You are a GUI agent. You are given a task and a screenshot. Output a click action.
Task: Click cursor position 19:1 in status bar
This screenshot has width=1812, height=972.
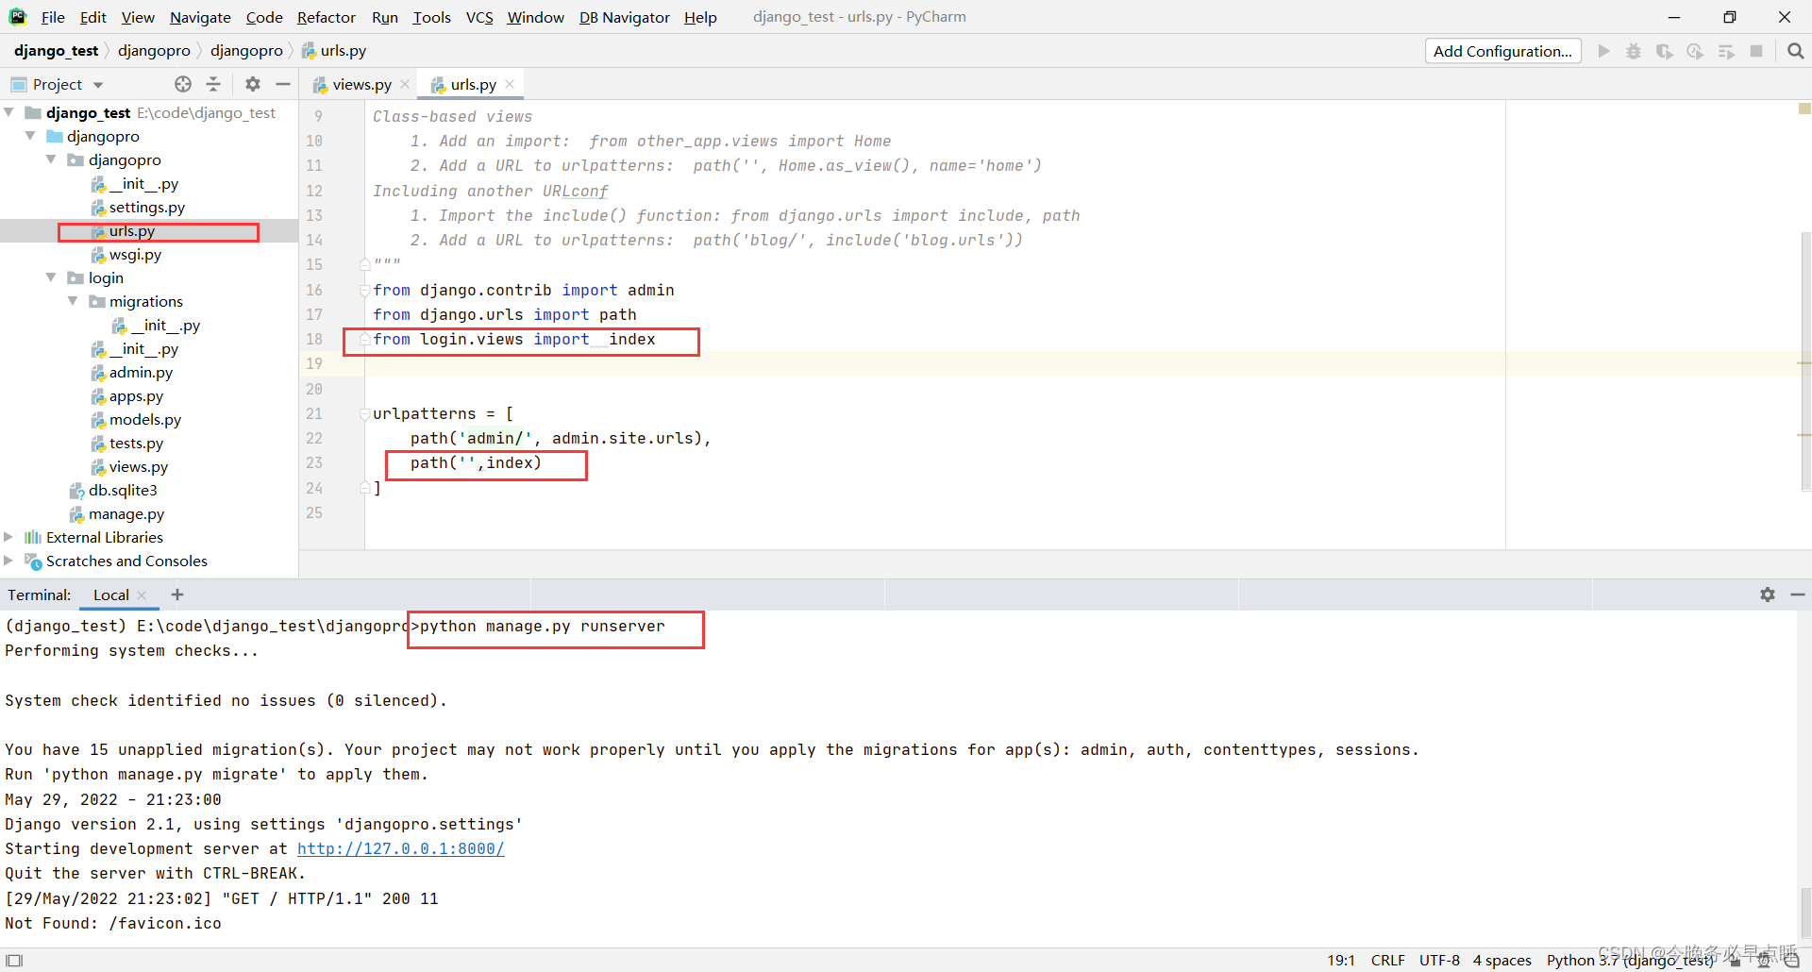tap(1340, 960)
